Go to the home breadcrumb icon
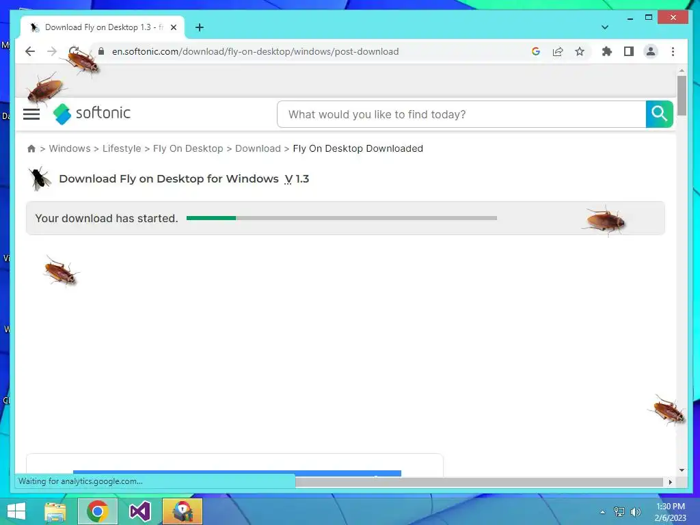 (31, 148)
